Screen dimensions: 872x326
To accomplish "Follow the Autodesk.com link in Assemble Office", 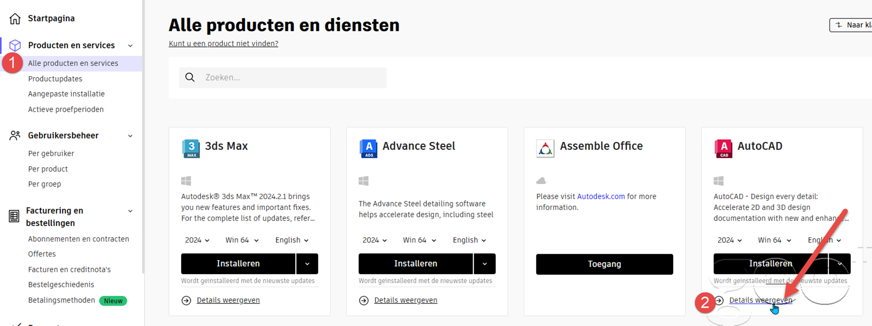I will click(x=601, y=196).
